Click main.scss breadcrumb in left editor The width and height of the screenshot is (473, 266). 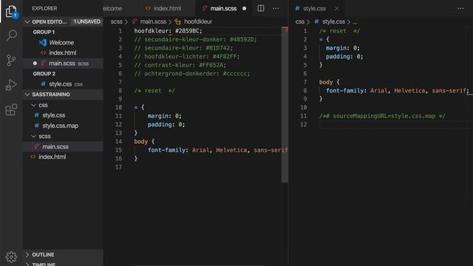(153, 21)
